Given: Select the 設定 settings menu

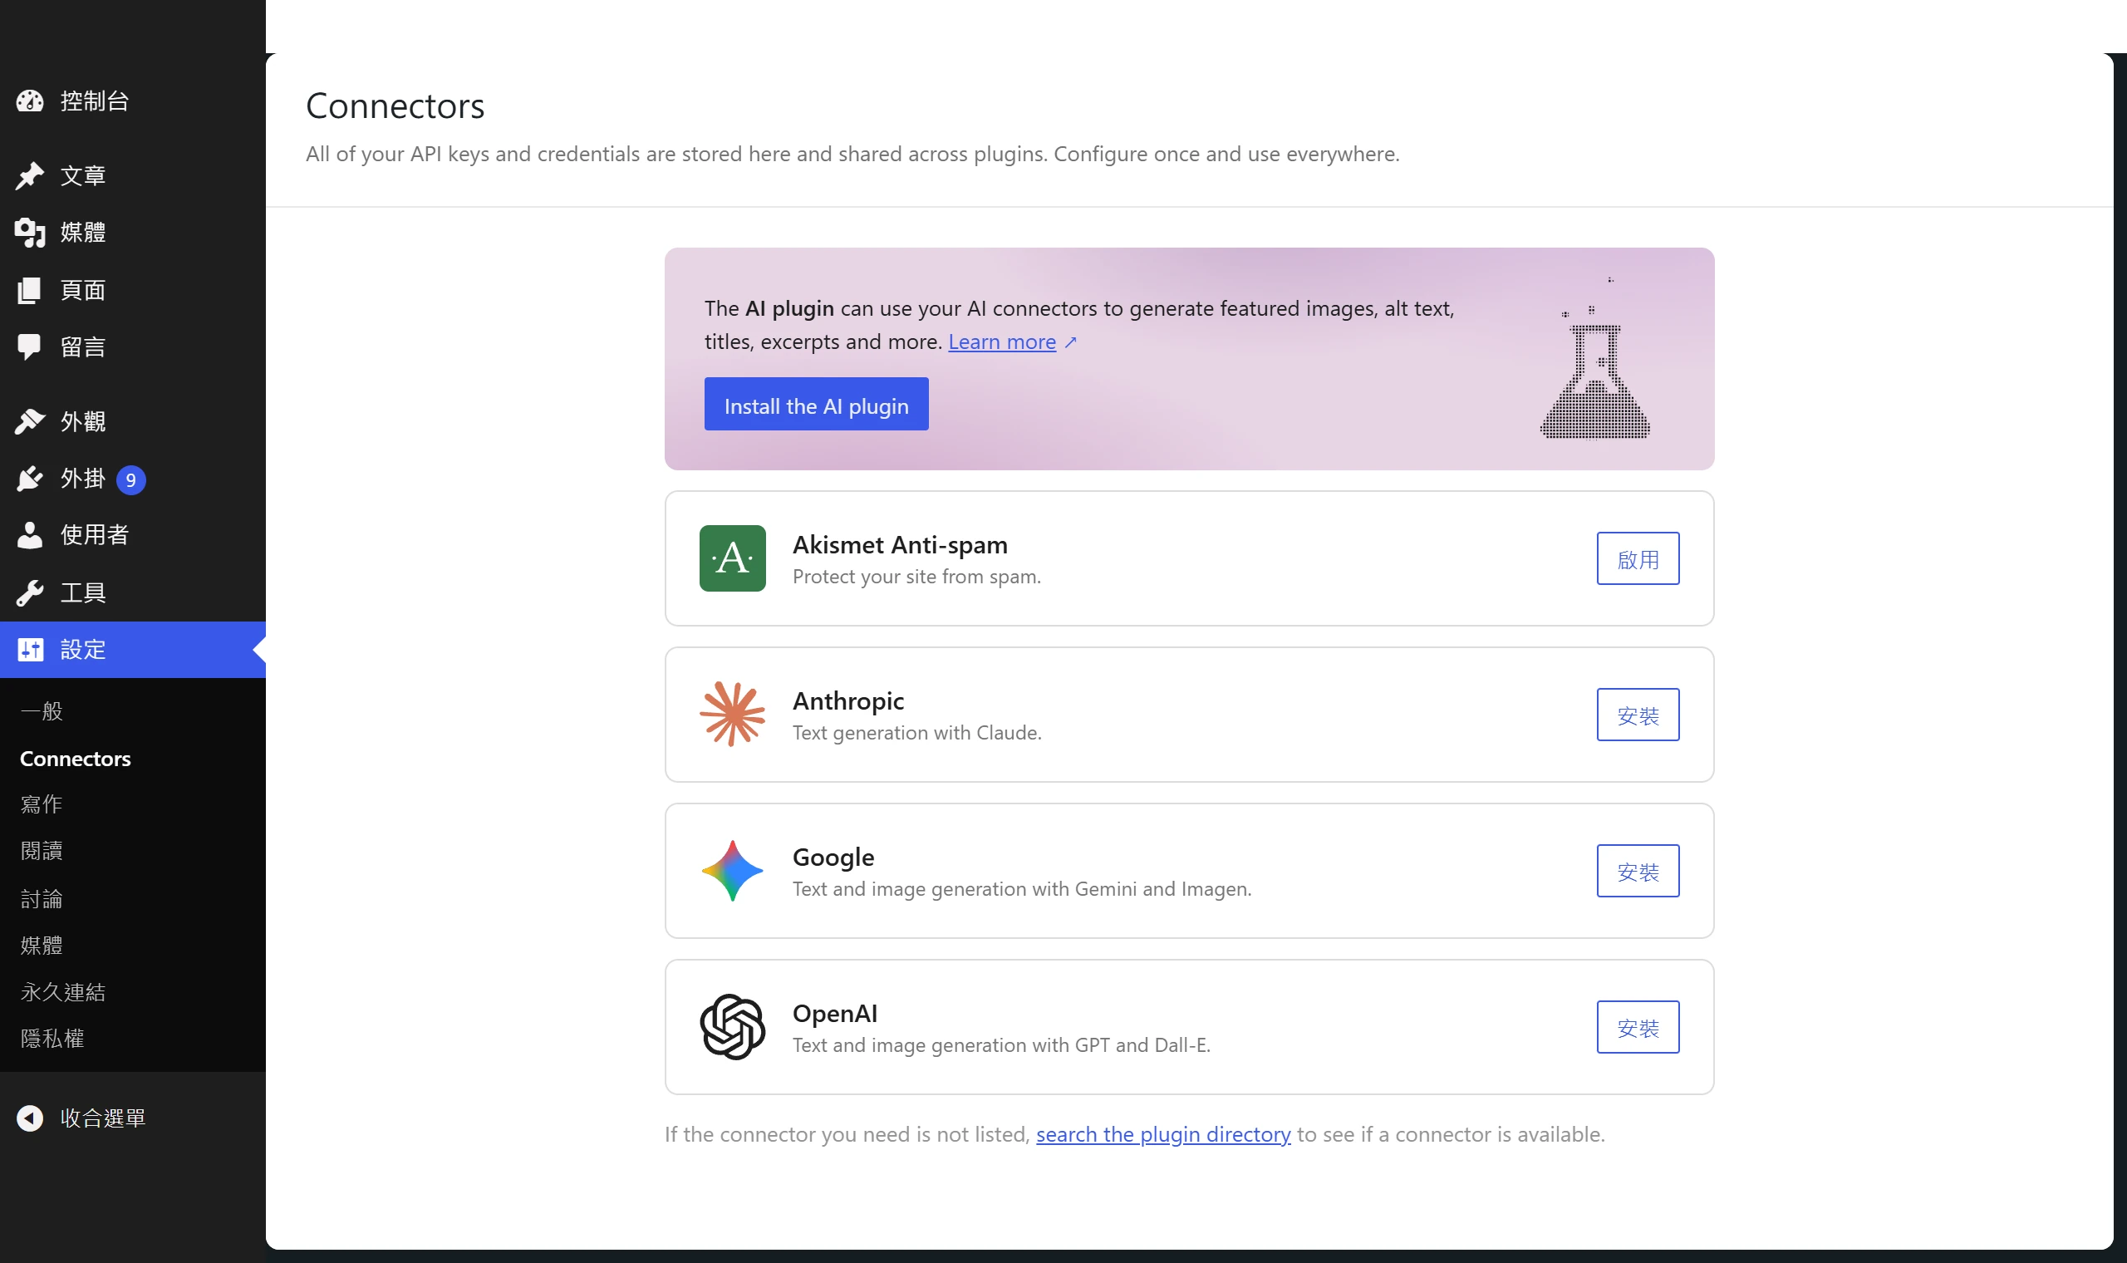Looking at the screenshot, I should pos(133,650).
